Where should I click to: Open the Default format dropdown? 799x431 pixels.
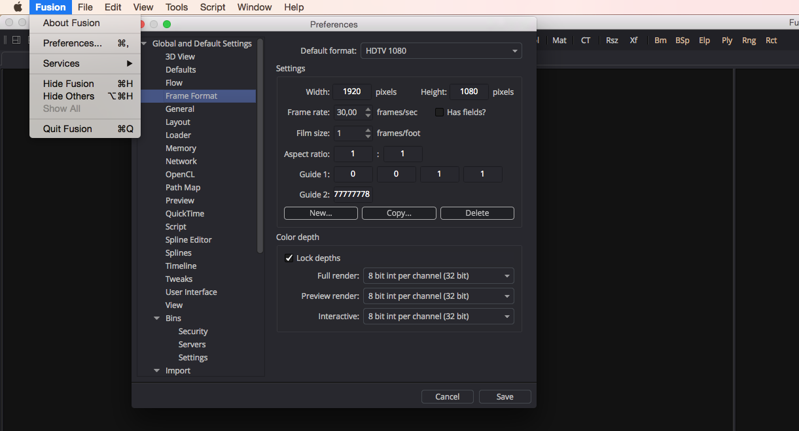pos(441,51)
